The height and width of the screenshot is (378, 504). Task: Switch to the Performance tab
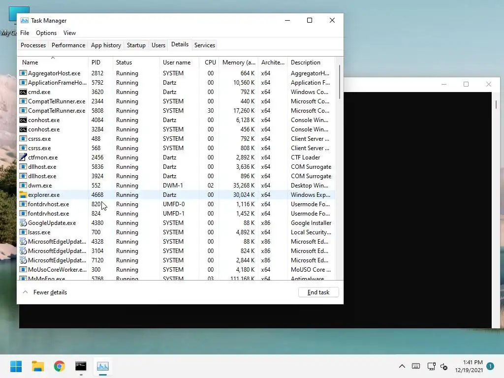68,45
